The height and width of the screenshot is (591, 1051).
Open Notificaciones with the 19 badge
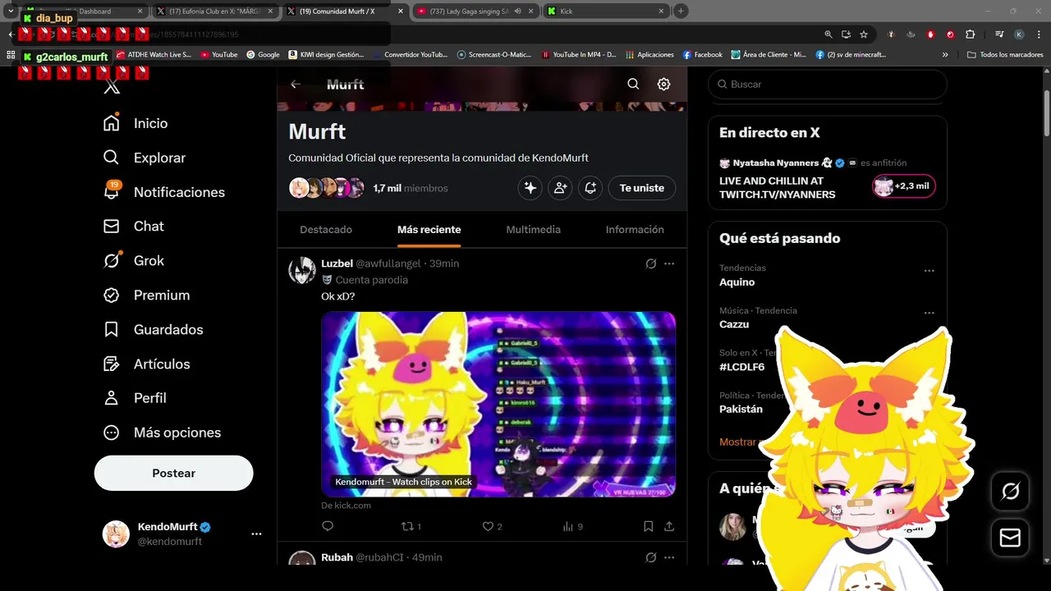coord(163,192)
